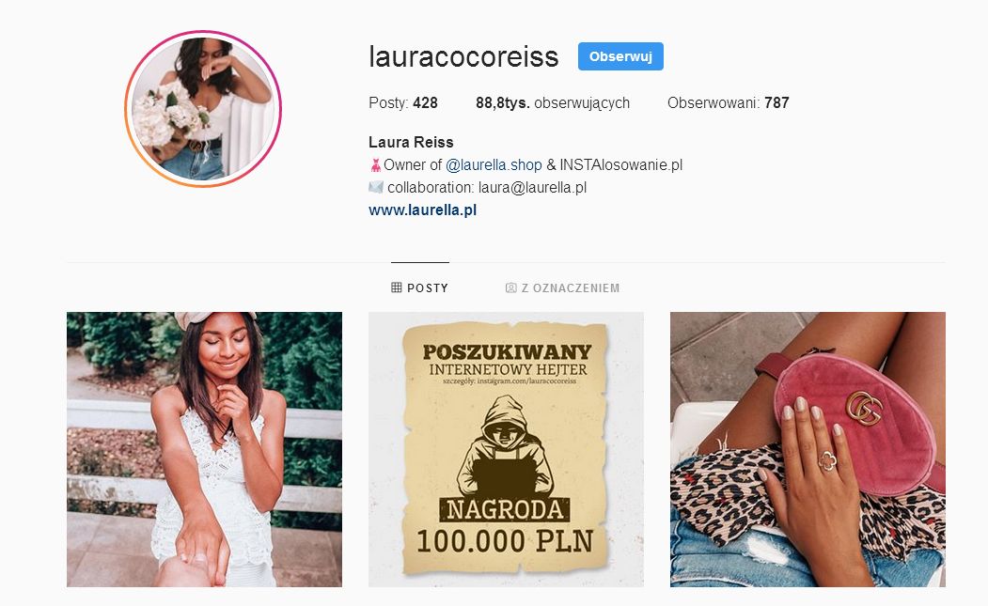The image size is (988, 606).
Task: View the 88,8tys. obserwujących followers list
Action: coord(553,102)
